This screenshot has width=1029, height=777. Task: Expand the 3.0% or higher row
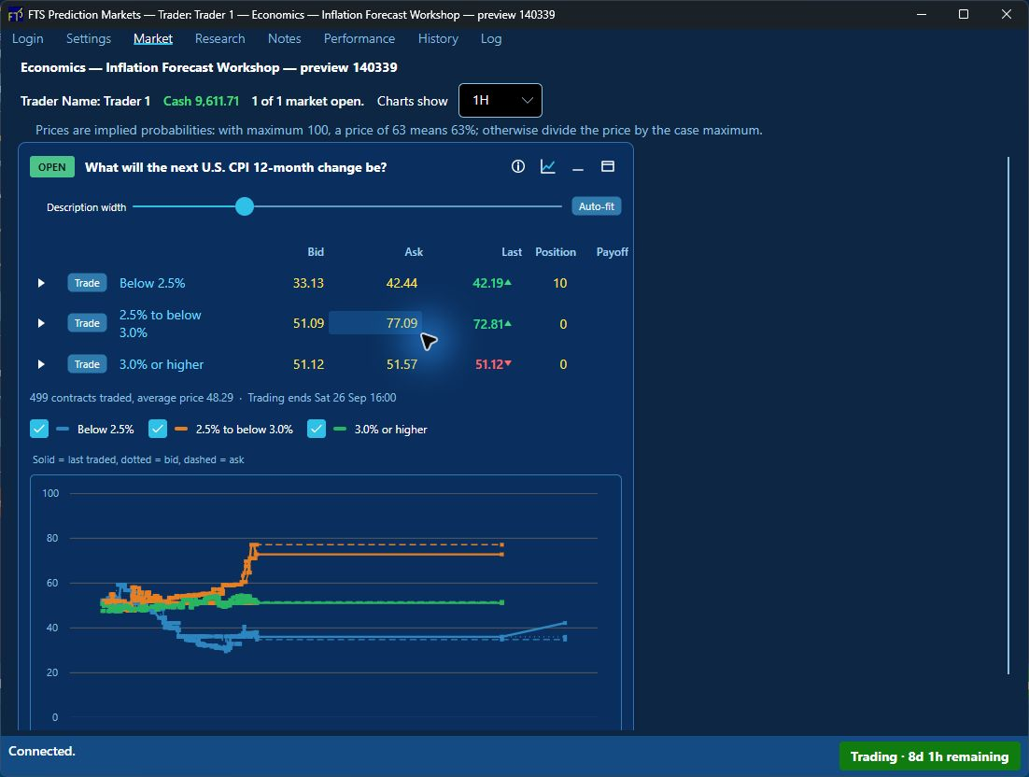pos(41,364)
